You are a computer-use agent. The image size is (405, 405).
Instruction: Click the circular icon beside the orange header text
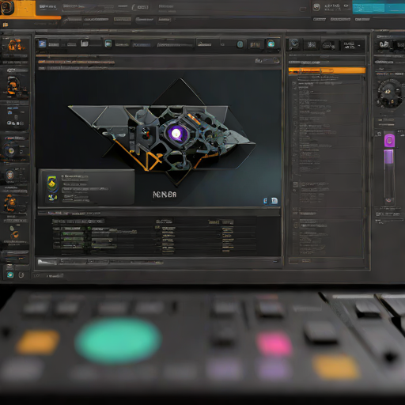[276, 61]
